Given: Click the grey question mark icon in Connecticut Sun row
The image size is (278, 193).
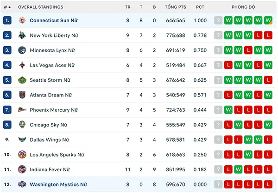Looking at the screenshot, I should point(218,20).
